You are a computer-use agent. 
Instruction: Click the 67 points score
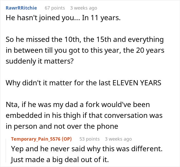(x=55, y=8)
